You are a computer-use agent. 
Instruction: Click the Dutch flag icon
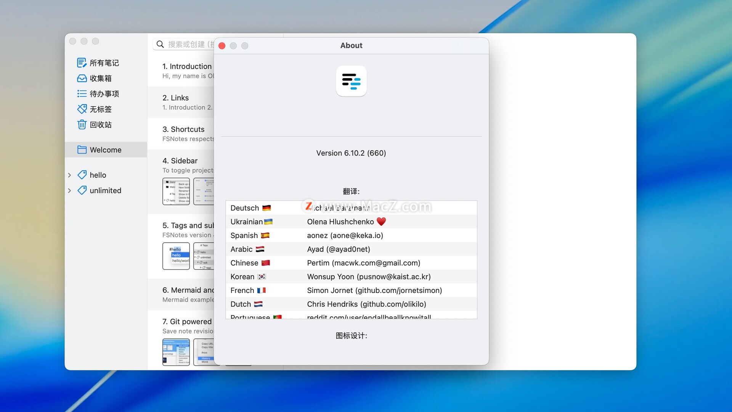[258, 304]
